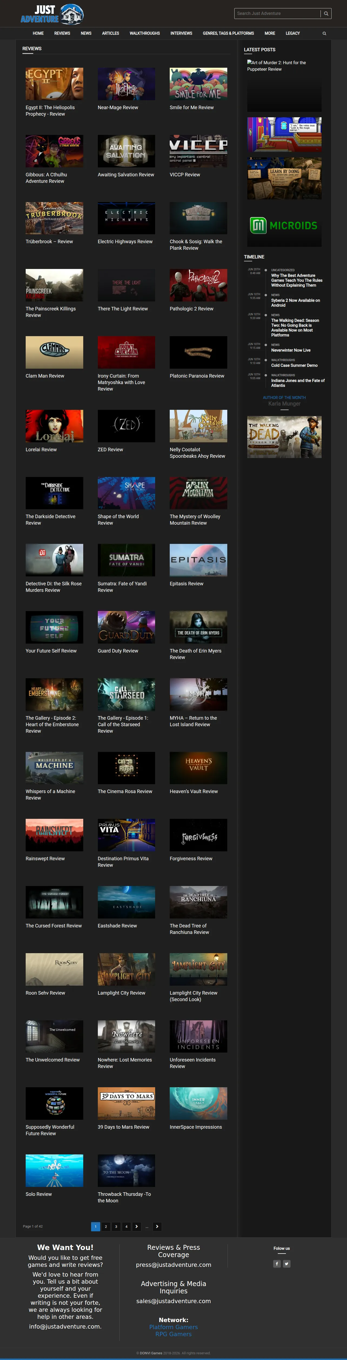Open Pathologic 2 Review link
The width and height of the screenshot is (347, 1360).
click(191, 309)
